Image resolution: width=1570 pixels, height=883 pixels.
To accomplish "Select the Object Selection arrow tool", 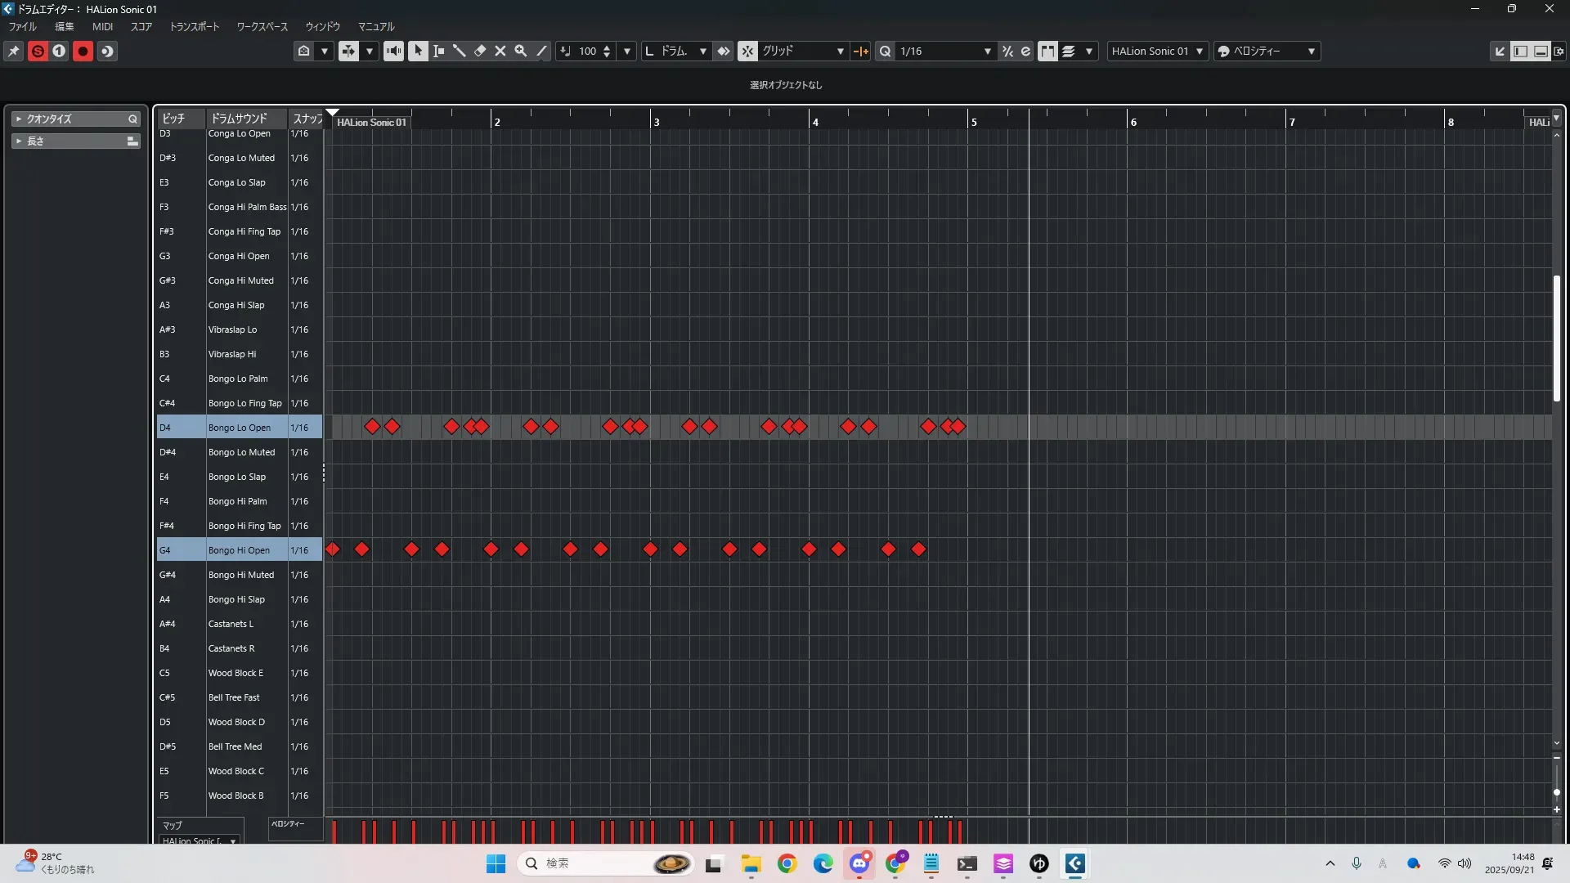I will [x=418, y=51].
